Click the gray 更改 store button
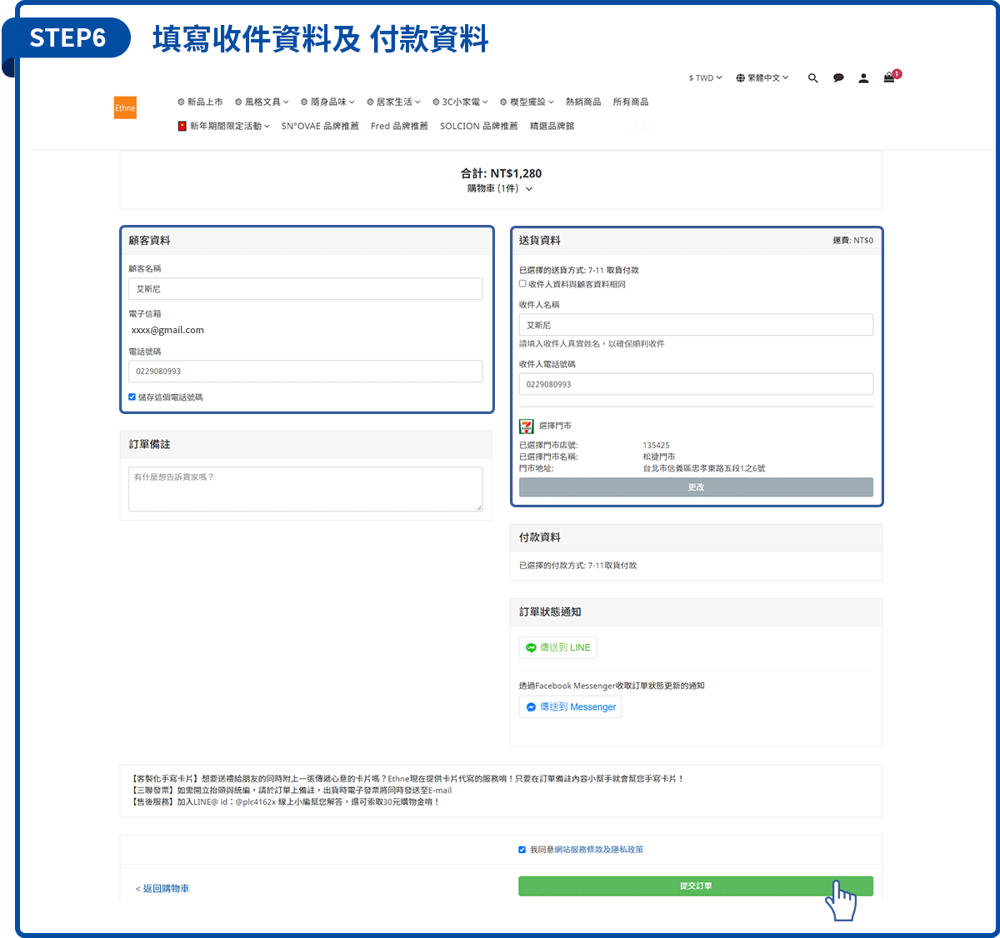This screenshot has width=1000, height=938. pos(696,487)
